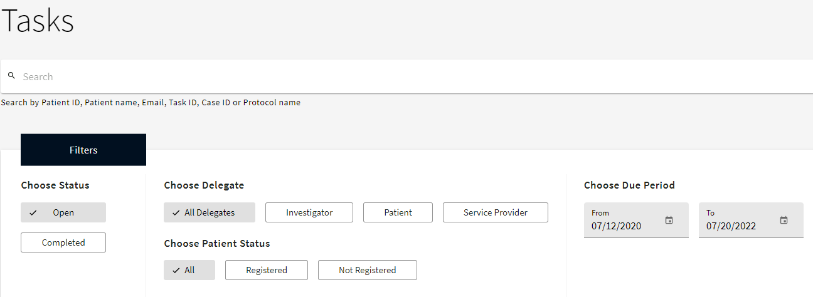
Task: Toggle the Open status filter chip
Action: (x=63, y=212)
